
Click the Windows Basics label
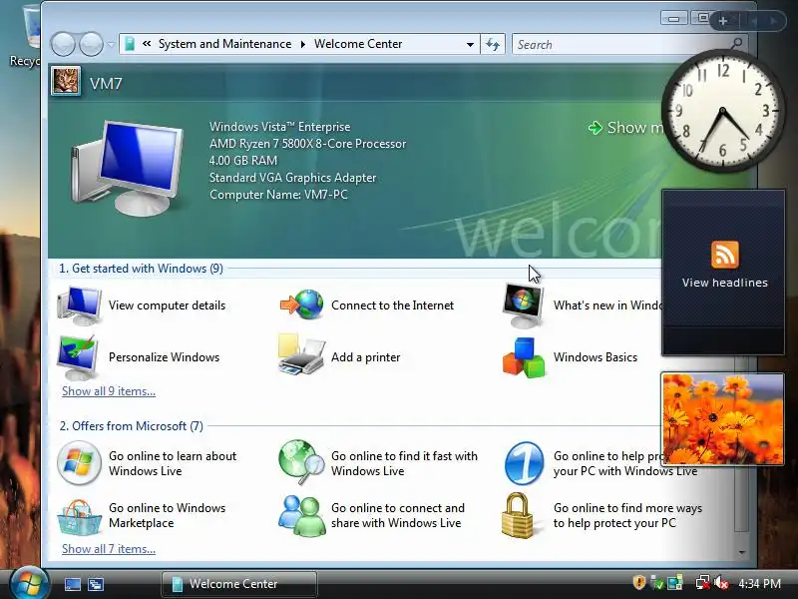tap(596, 357)
